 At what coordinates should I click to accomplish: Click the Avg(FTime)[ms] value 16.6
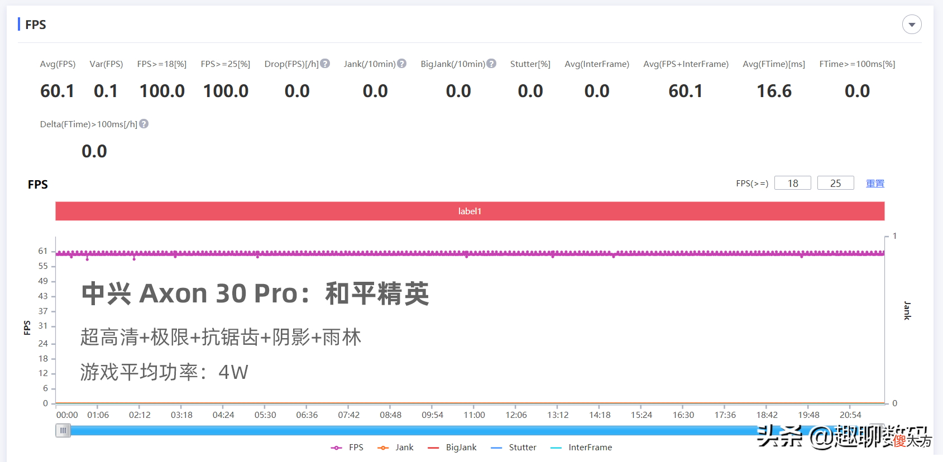pos(774,91)
